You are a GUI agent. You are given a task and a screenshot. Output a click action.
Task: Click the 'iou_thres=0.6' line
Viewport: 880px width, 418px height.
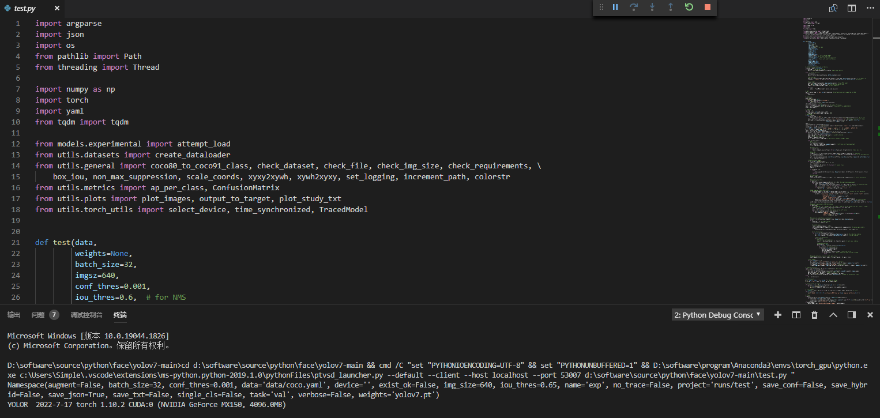(x=106, y=297)
